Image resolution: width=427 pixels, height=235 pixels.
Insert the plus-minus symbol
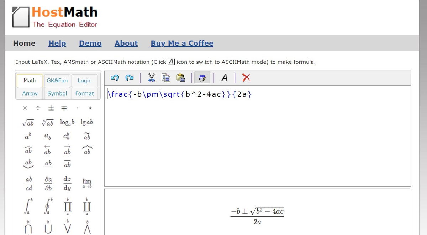click(51, 108)
